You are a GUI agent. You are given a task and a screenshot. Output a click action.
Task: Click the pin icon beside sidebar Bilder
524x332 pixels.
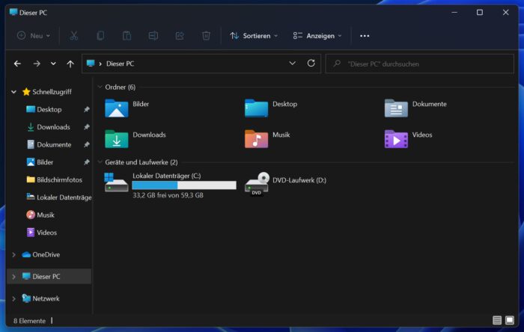point(87,162)
